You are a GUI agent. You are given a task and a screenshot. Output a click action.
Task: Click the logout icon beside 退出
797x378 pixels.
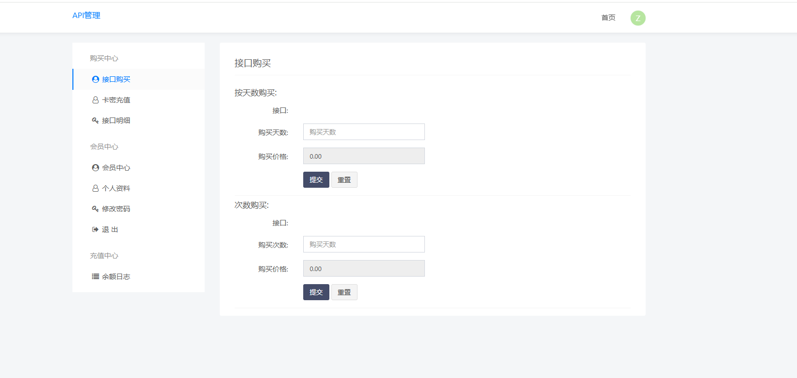pos(95,229)
